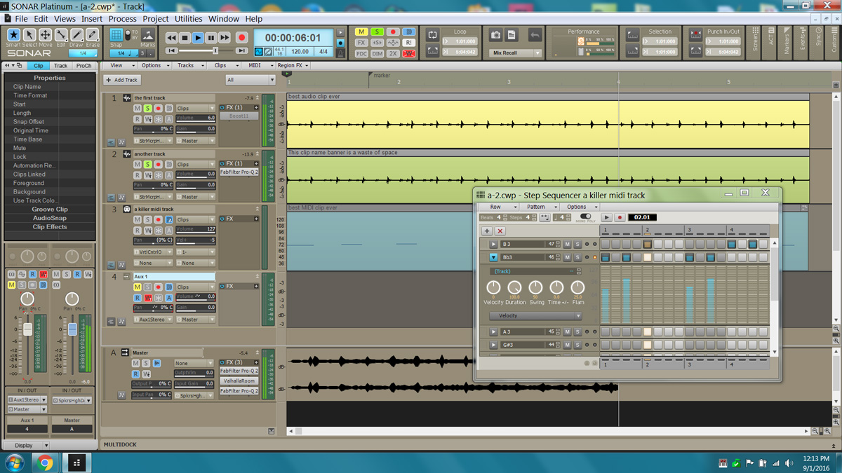
Task: Toggle Solo on 'the first track'
Action: pyautogui.click(x=148, y=109)
